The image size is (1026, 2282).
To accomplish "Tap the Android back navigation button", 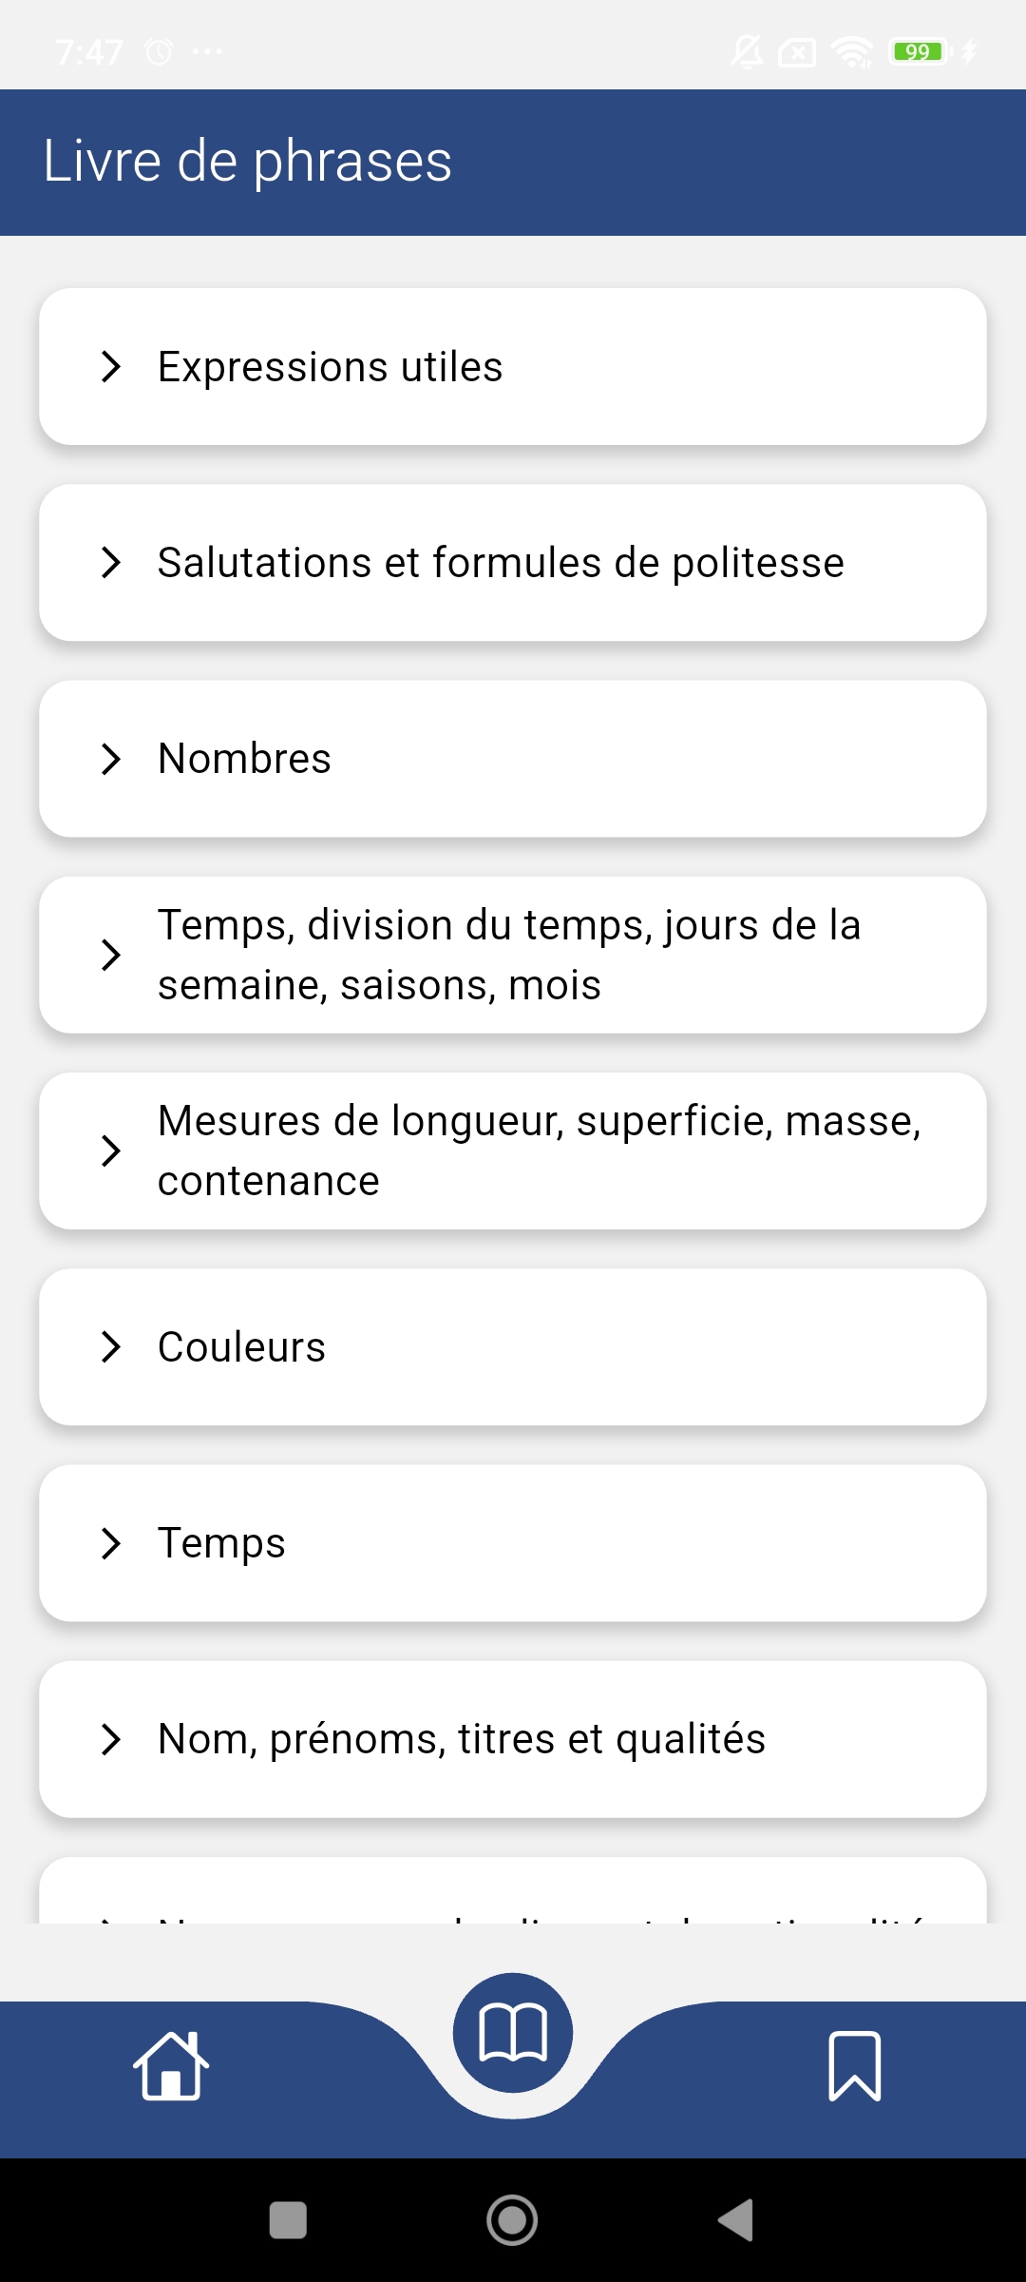I will point(736,2220).
